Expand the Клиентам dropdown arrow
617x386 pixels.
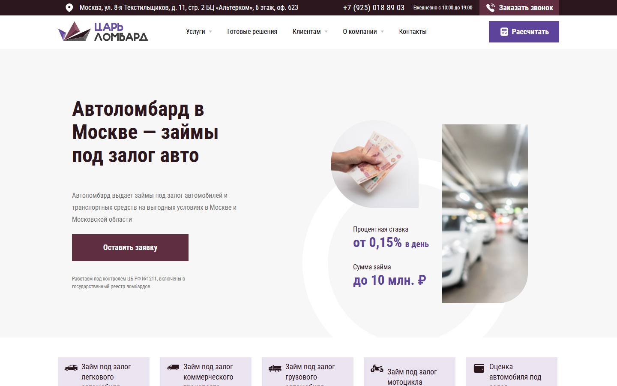click(x=326, y=32)
